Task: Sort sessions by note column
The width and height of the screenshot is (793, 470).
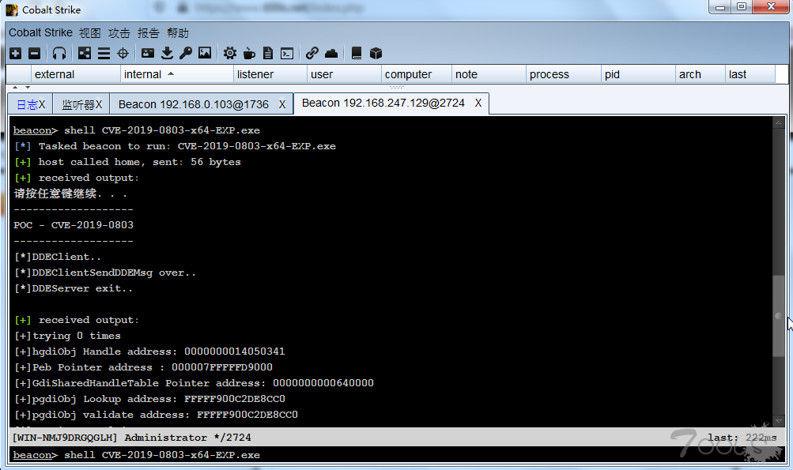Action: 489,74
